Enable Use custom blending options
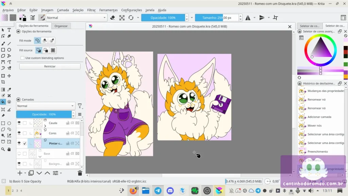The height and width of the screenshot is (196, 348). tap(22, 58)
